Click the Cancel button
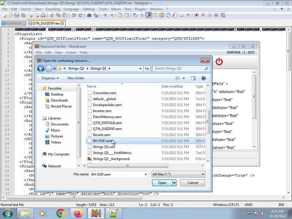Viewport: 292px width, 219px height. tap(193, 183)
